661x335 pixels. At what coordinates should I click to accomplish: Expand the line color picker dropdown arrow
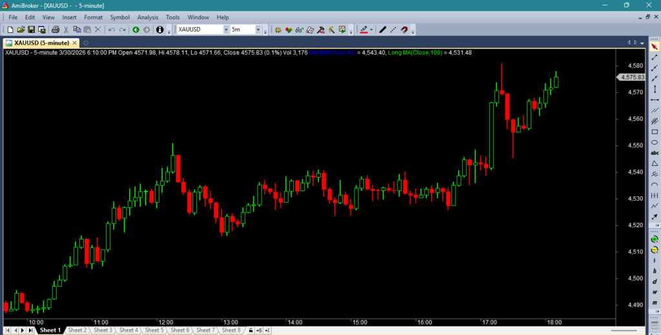tap(371, 30)
